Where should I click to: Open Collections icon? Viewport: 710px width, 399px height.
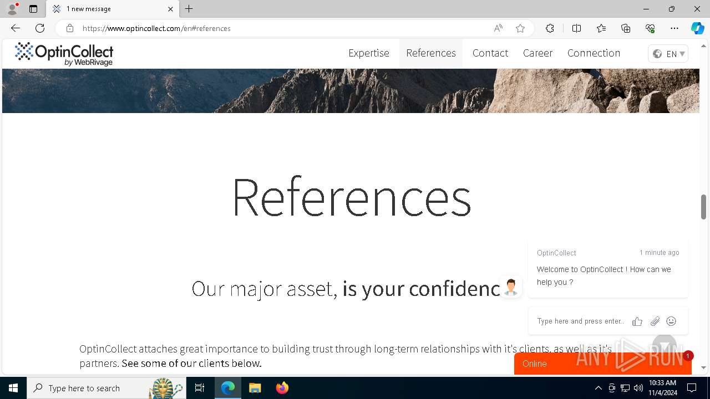(626, 28)
